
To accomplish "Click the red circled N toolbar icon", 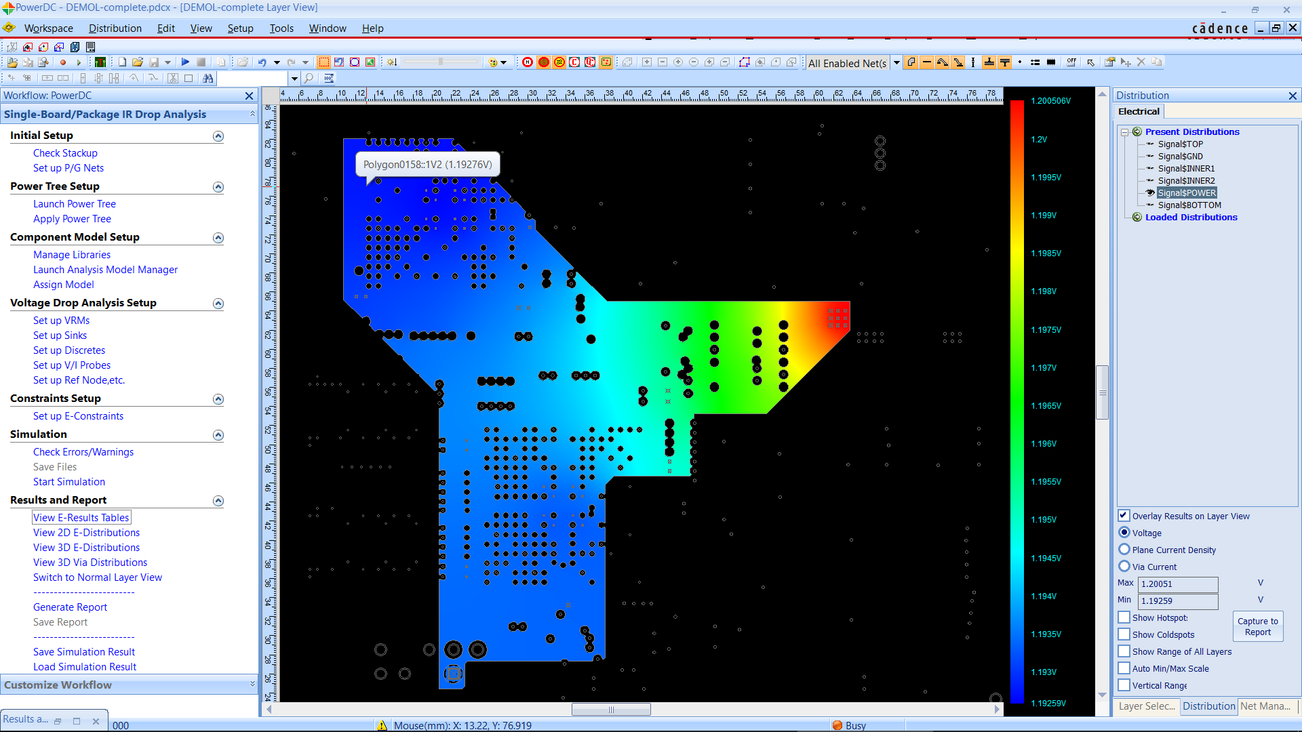I will tap(528, 62).
